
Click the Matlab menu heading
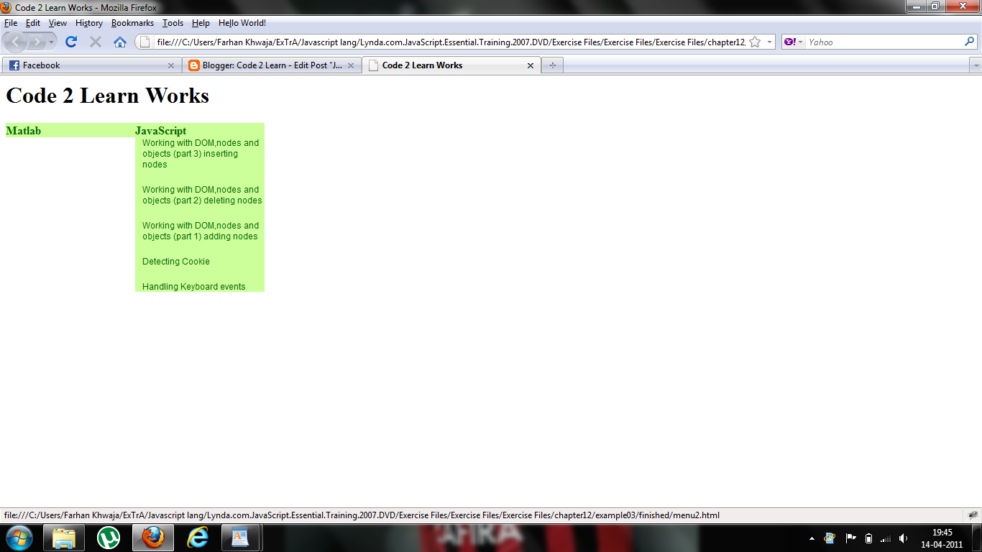pos(23,131)
